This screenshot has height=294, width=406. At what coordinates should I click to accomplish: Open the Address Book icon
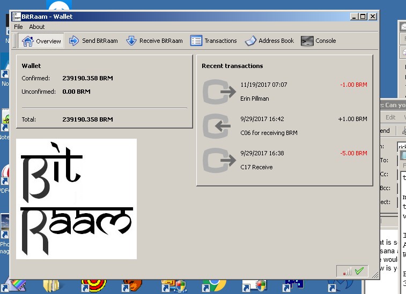coord(250,41)
